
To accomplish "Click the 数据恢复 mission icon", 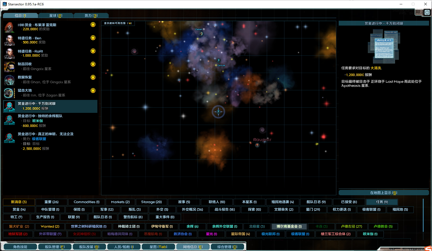I will (9, 80).
